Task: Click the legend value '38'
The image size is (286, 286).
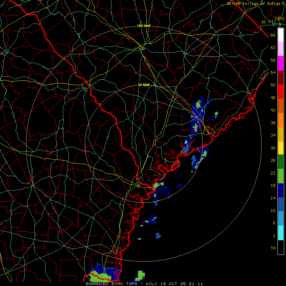Action: coord(273,123)
